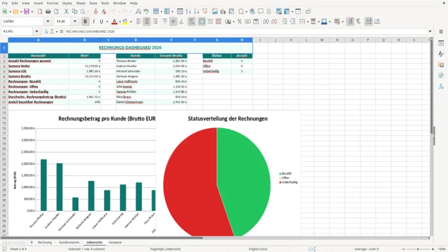Expand Name Box dropdown arrow
The width and height of the screenshot is (448, 252).
click(37, 31)
